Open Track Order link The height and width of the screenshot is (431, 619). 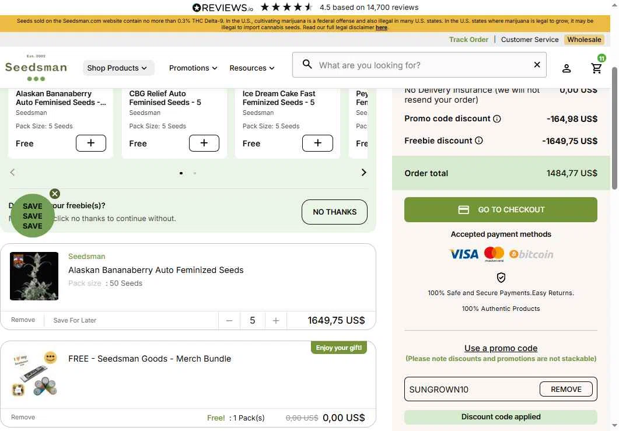[468, 40]
